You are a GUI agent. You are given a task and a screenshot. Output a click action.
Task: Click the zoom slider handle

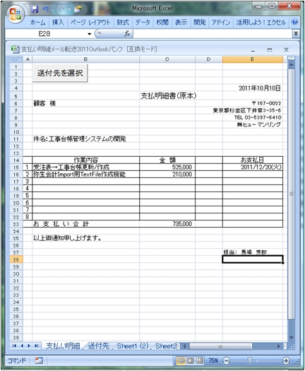point(249,360)
